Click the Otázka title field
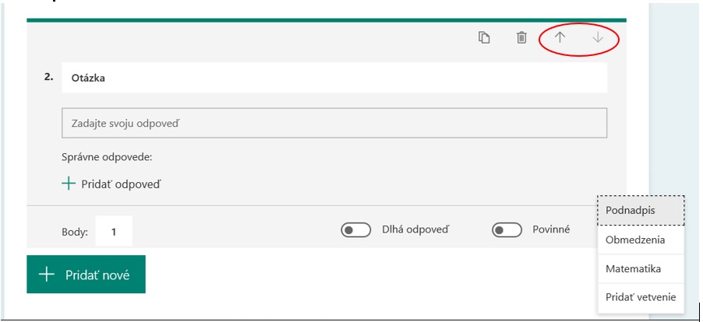The width and height of the screenshot is (703, 322). click(x=334, y=77)
